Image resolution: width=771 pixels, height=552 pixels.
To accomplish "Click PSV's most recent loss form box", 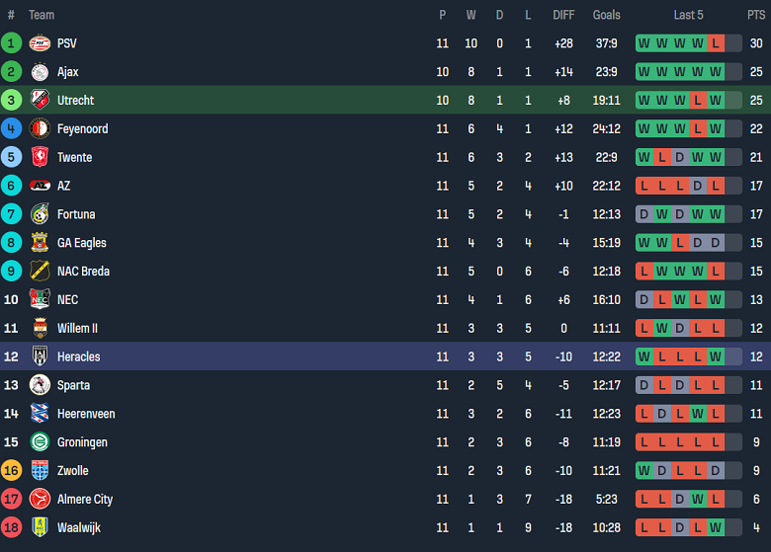I will click(716, 43).
